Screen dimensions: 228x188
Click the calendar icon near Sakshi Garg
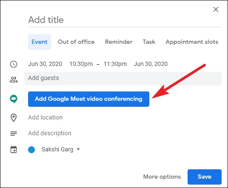pos(14,149)
